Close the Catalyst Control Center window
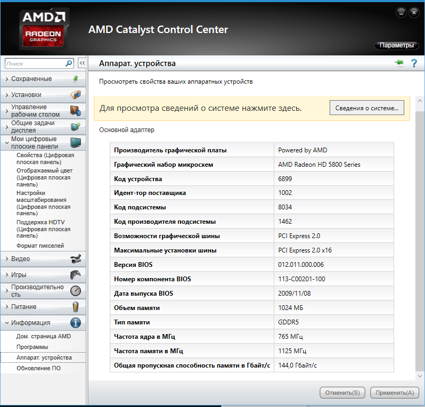This screenshot has width=425, height=407. 414,12
